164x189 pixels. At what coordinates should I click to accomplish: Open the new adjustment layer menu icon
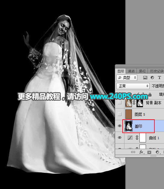point(157,152)
